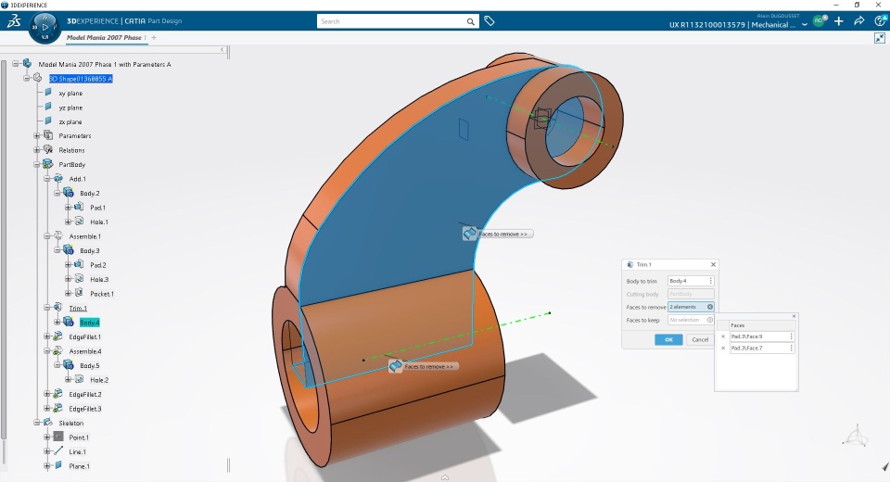Click the xy plane icon in tree
Viewport: 890px width, 482px height.
tap(48, 92)
